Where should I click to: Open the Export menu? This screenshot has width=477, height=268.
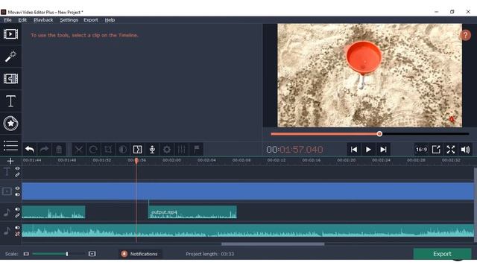tap(91, 20)
